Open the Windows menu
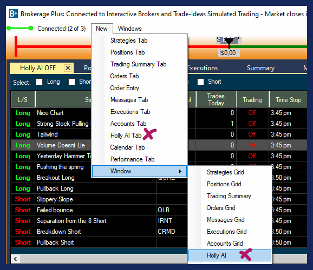 [x=130, y=29]
